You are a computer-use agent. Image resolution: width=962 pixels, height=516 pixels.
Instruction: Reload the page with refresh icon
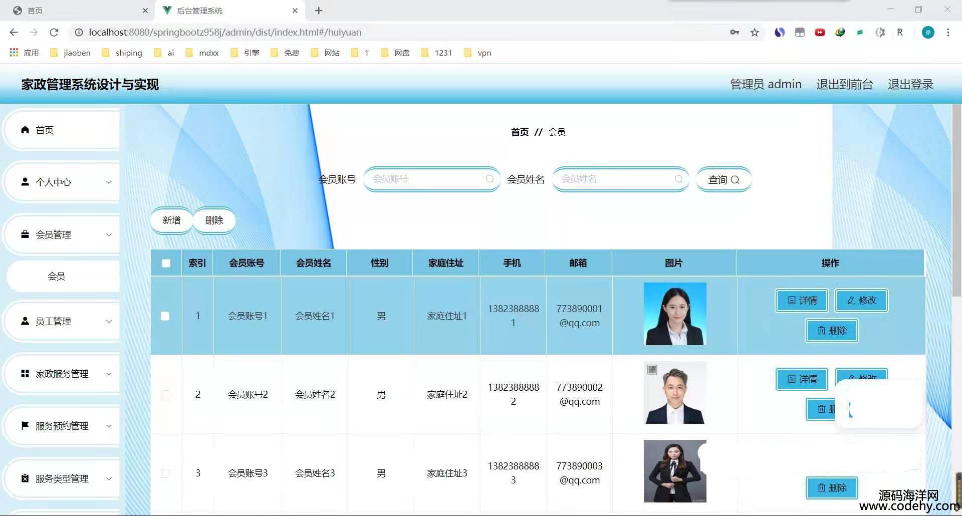tap(54, 33)
